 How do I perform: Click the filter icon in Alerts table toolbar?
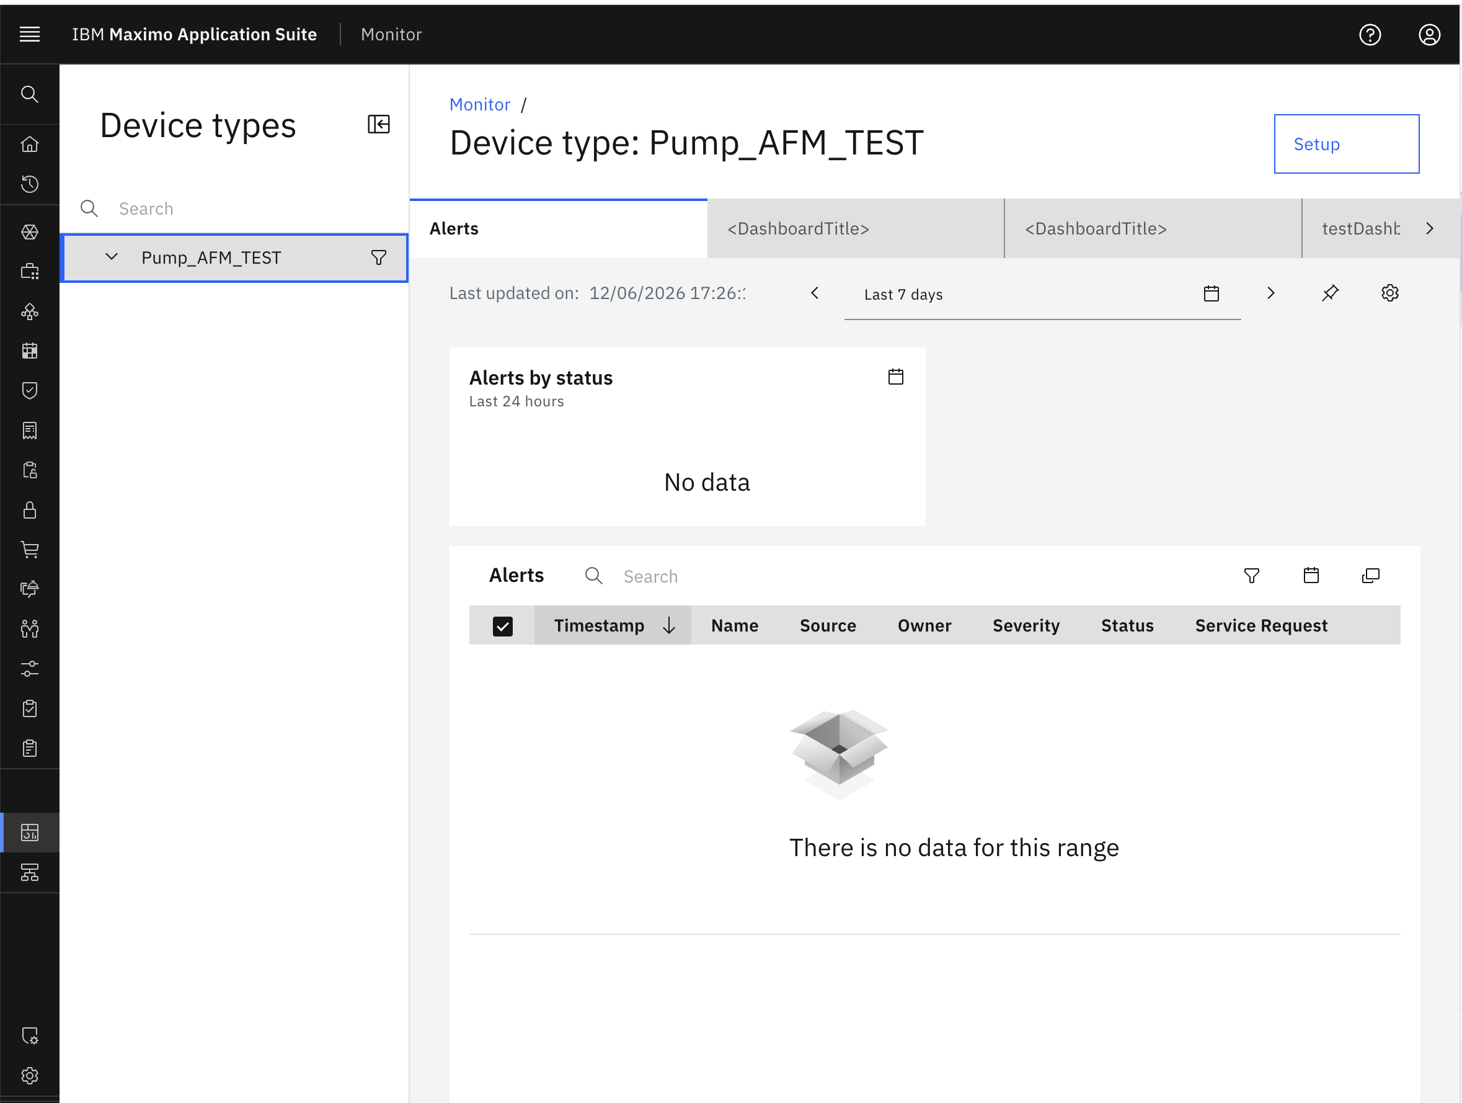1252,575
